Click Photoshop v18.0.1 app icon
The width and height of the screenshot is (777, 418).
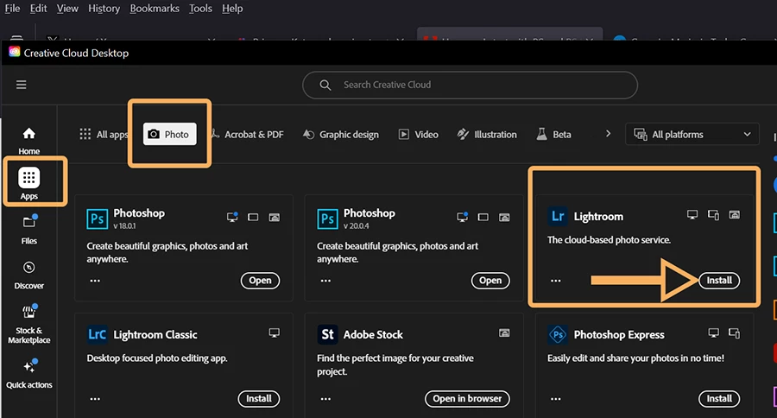click(97, 218)
